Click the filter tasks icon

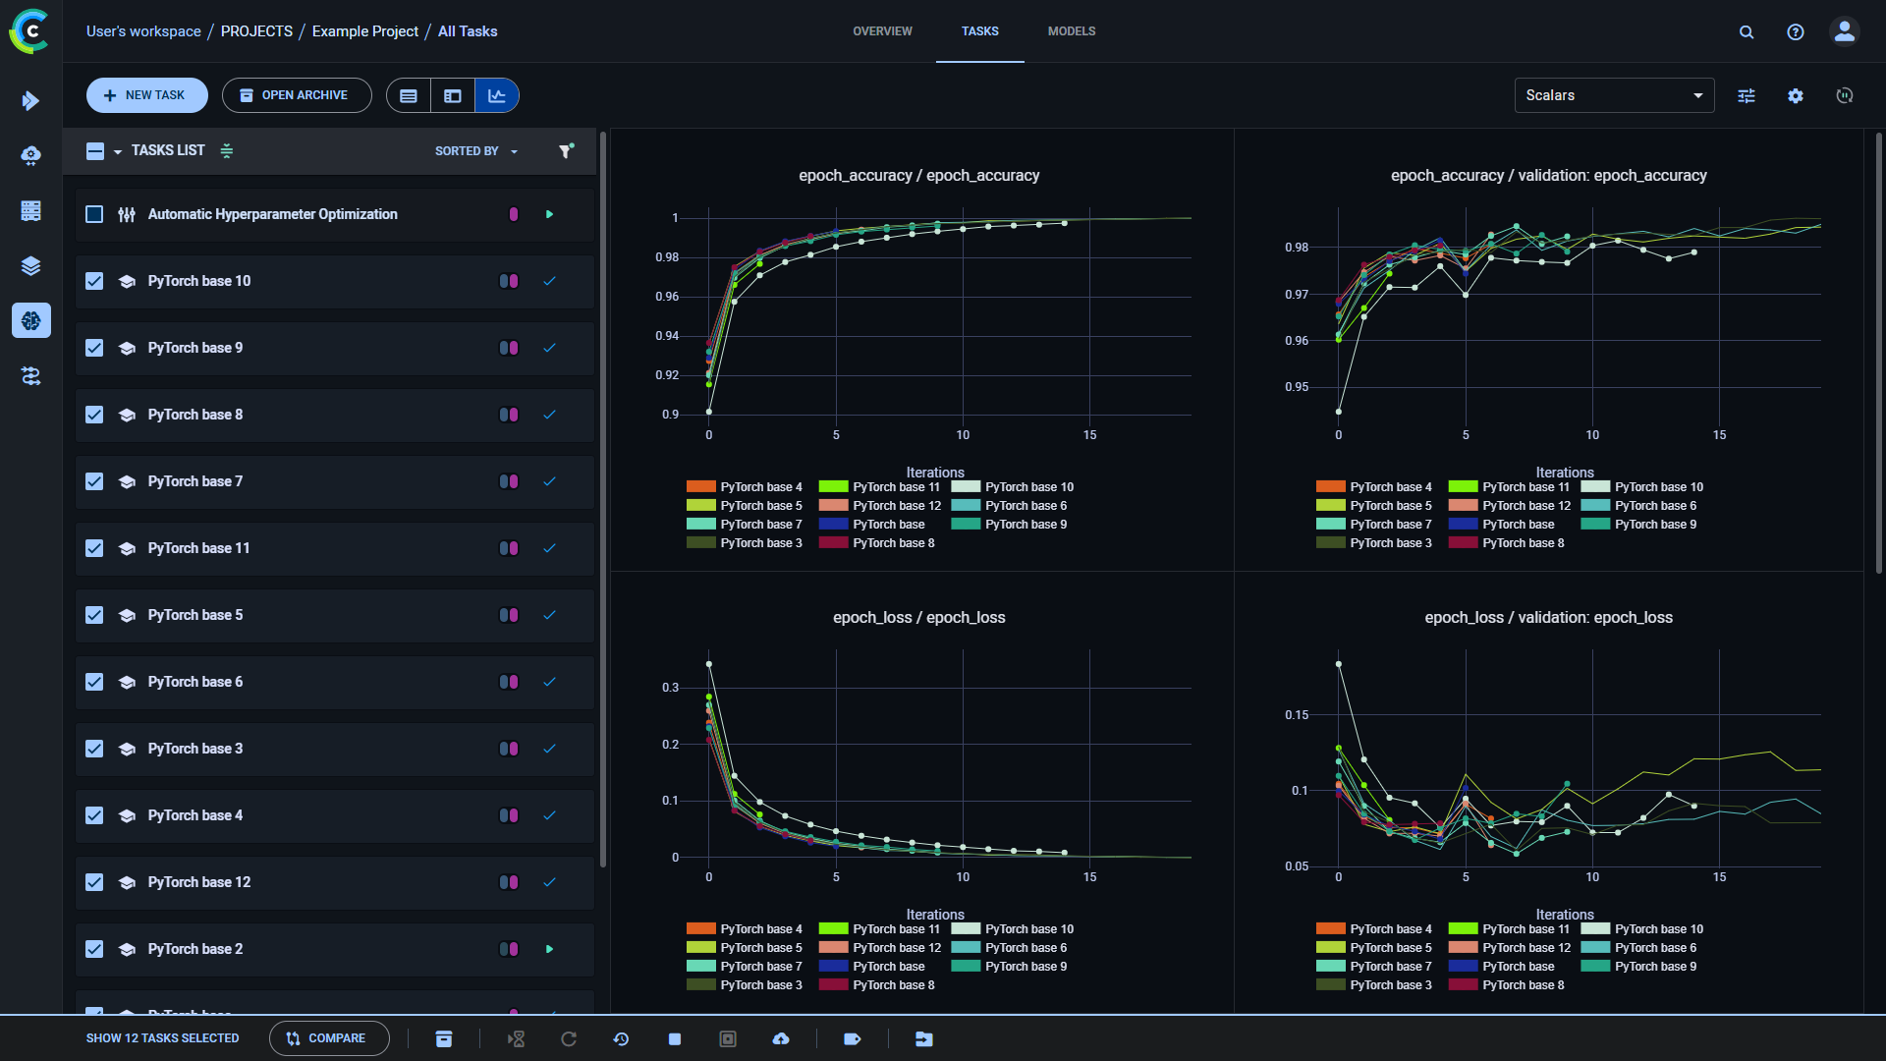coord(566,150)
